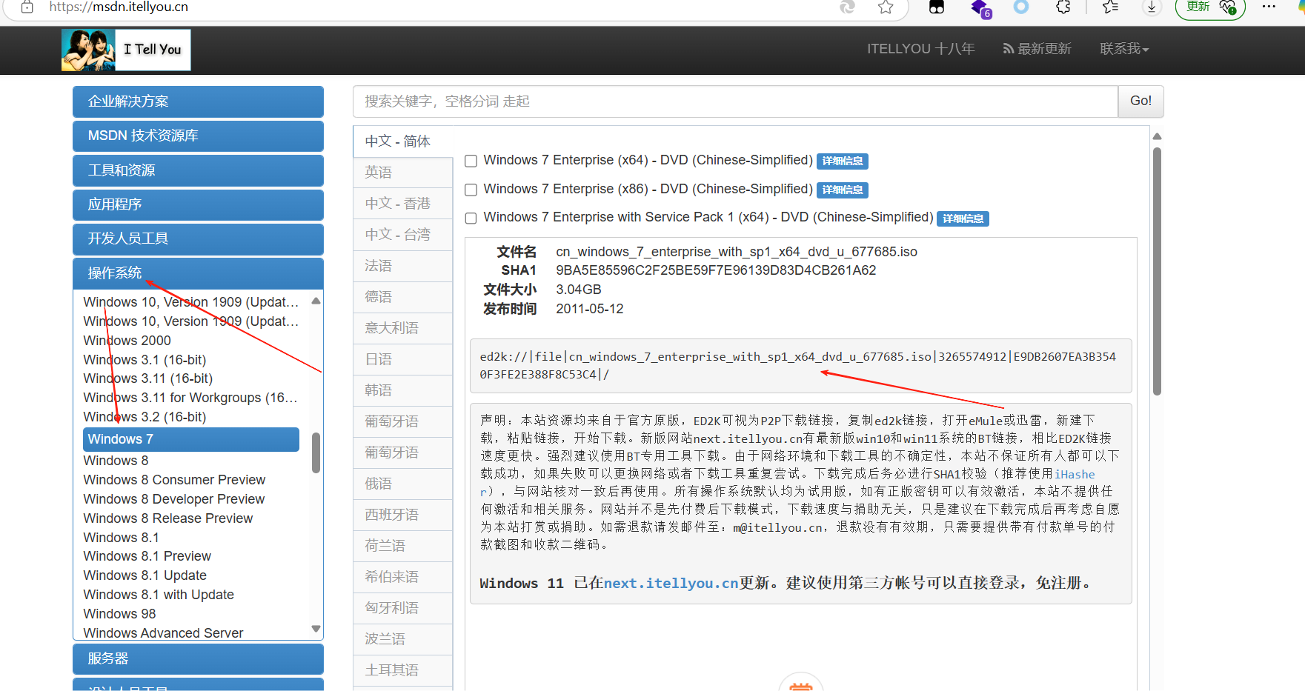Expand the 服务器 panel

coord(198,658)
